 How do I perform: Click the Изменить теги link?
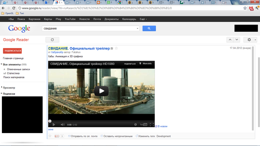point(147,136)
